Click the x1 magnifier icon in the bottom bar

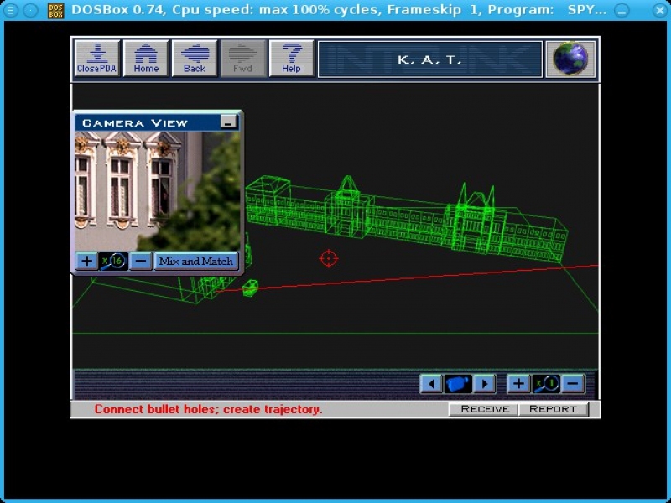tap(546, 384)
